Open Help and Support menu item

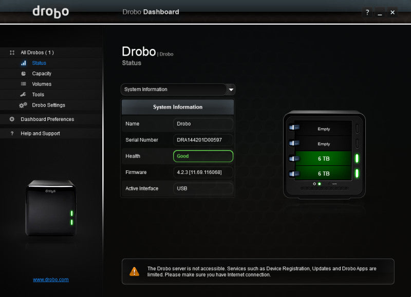41,133
